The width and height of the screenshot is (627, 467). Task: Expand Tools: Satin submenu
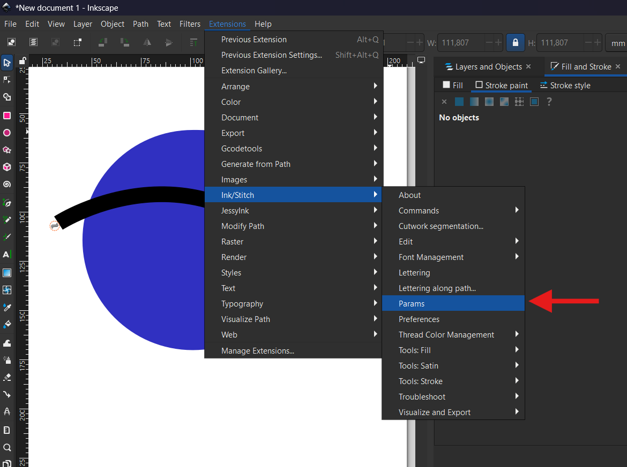tap(453, 365)
